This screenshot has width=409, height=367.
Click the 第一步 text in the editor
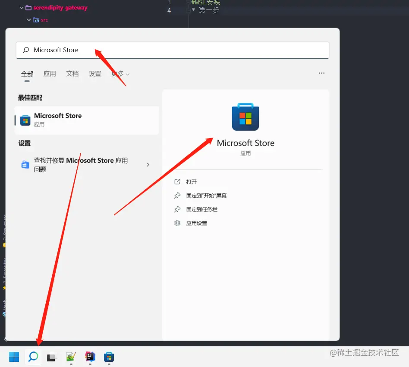click(x=209, y=10)
